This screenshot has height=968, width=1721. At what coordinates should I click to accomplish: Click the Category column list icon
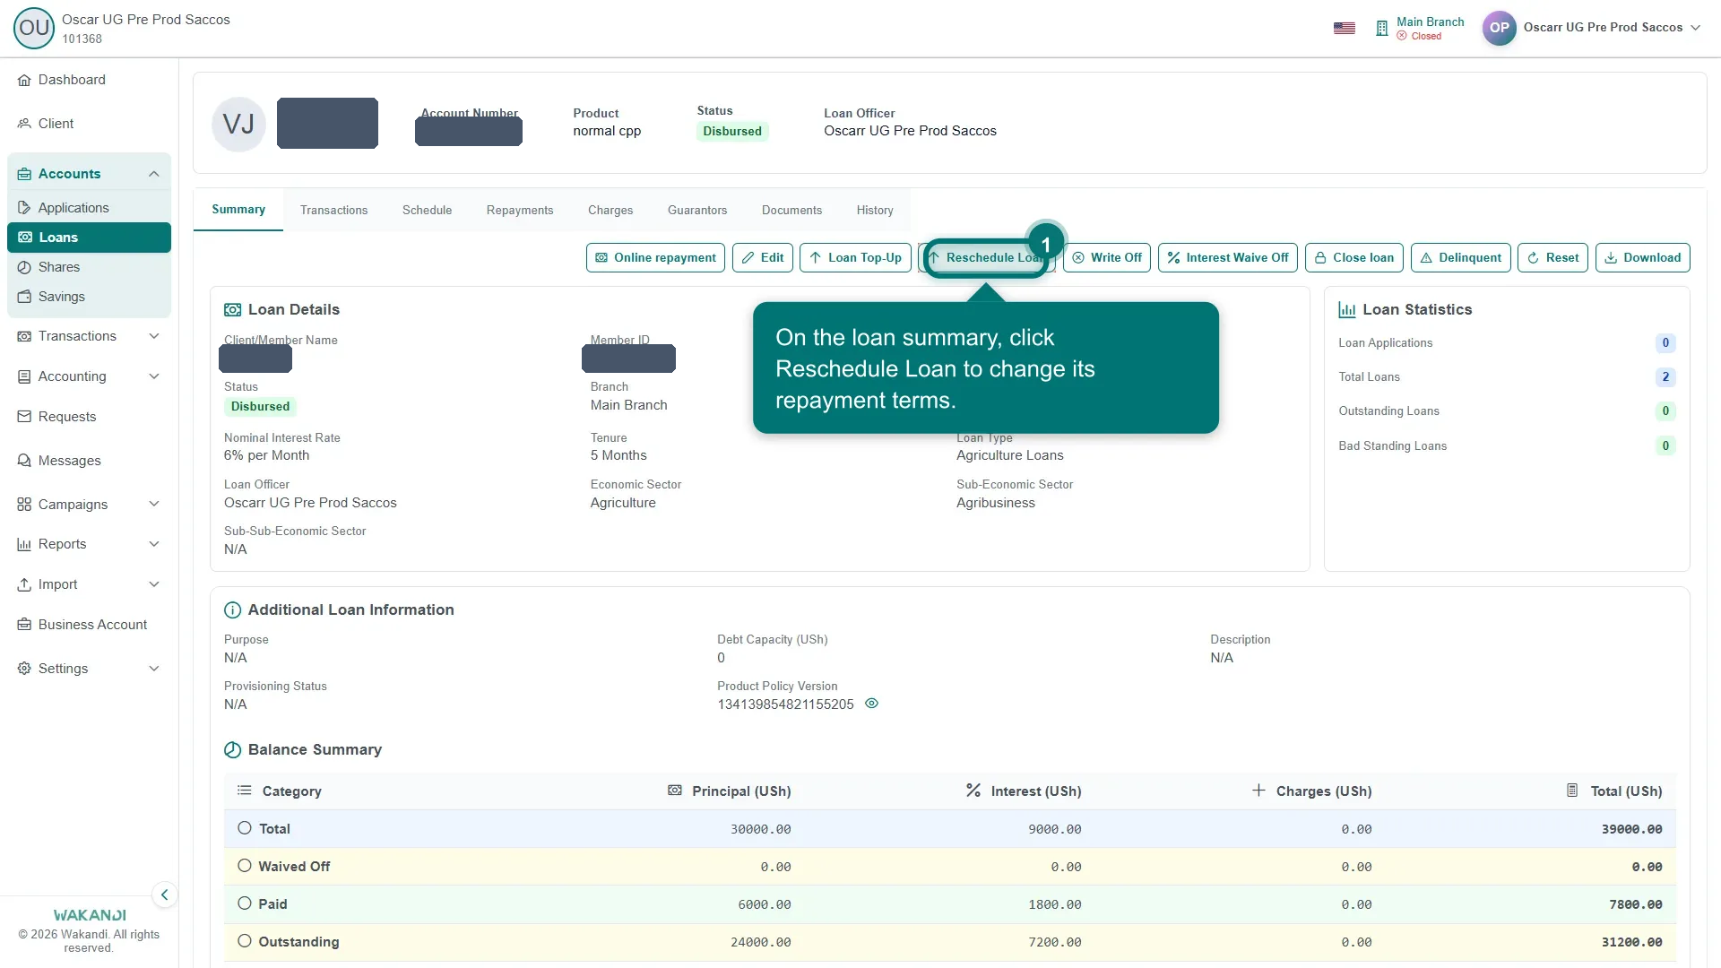pyautogui.click(x=244, y=791)
